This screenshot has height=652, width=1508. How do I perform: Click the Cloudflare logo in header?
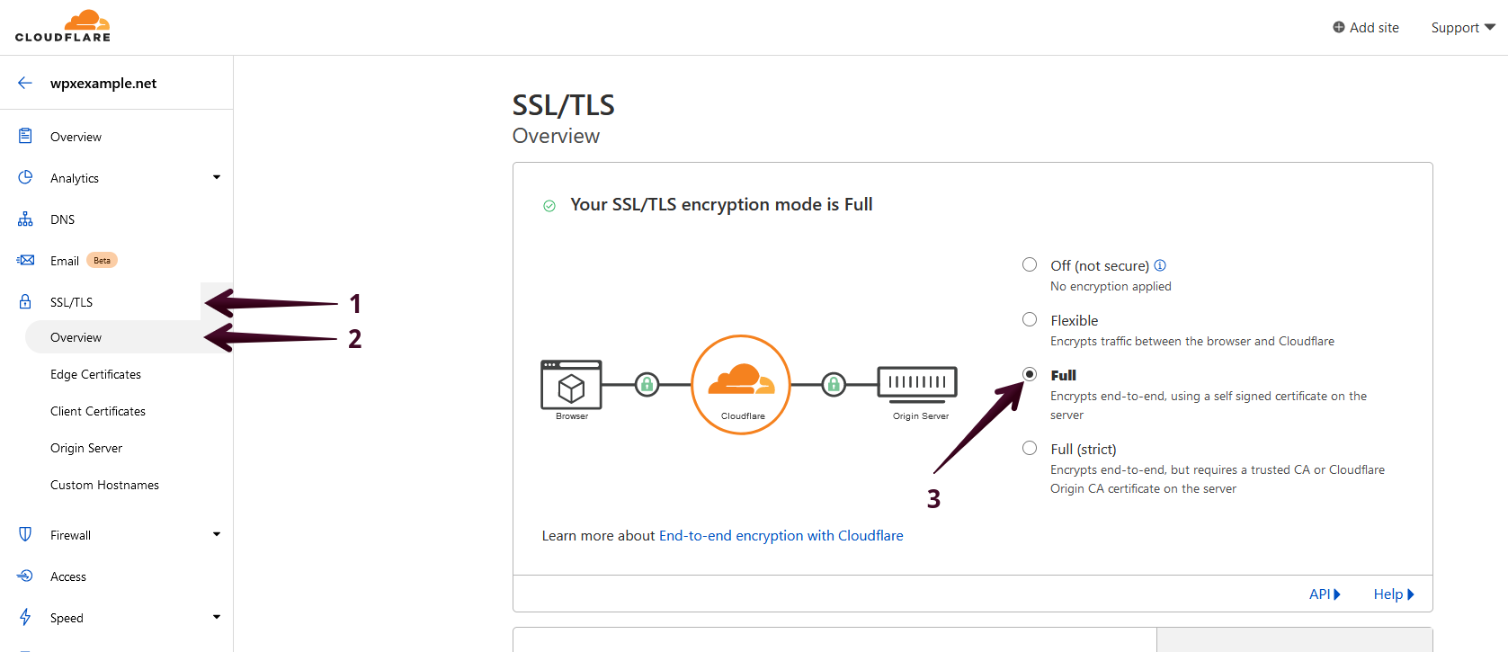[63, 26]
